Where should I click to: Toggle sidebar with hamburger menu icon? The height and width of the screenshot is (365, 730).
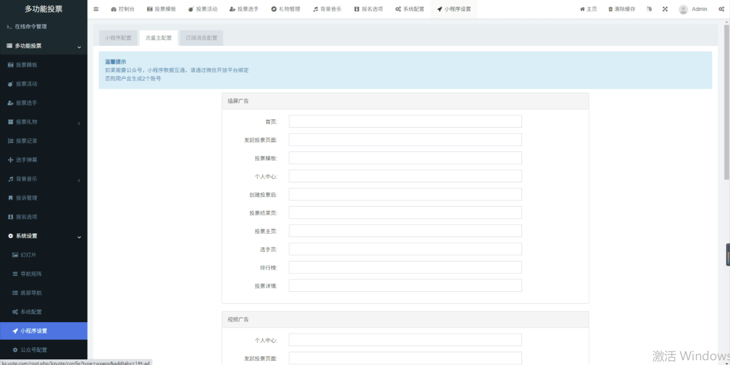tap(96, 9)
